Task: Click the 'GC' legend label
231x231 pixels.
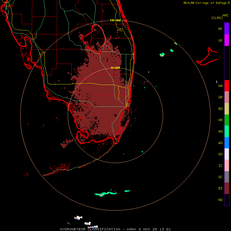Action: (220, 177)
